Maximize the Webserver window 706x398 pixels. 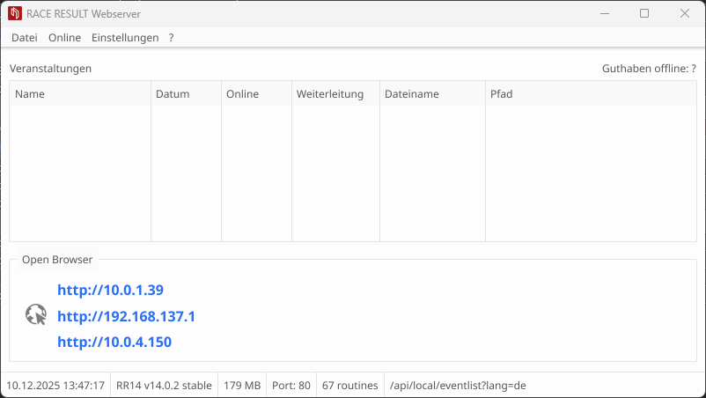pos(644,14)
